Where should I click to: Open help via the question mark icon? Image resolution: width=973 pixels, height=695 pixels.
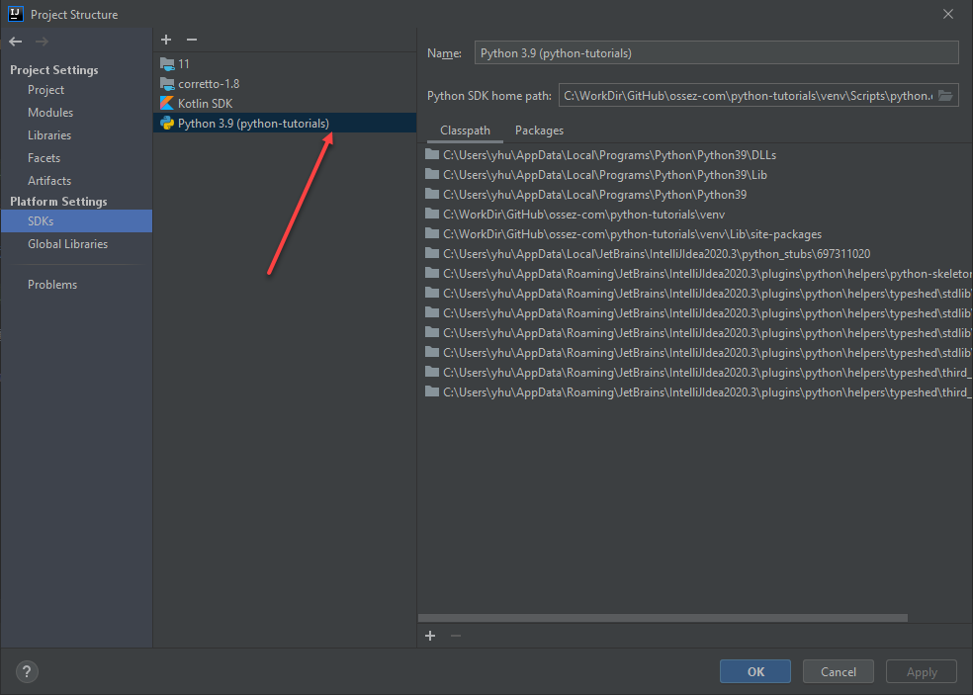[x=26, y=671]
